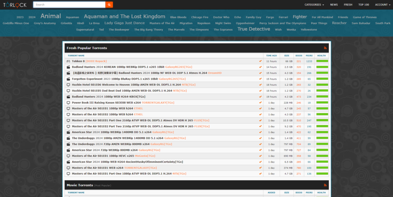Open the News page
The width and height of the screenshot is (393, 197).
pos(334,5)
